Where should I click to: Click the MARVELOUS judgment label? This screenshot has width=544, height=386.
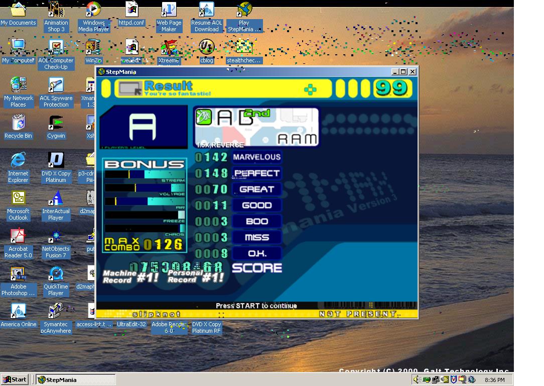coord(257,157)
